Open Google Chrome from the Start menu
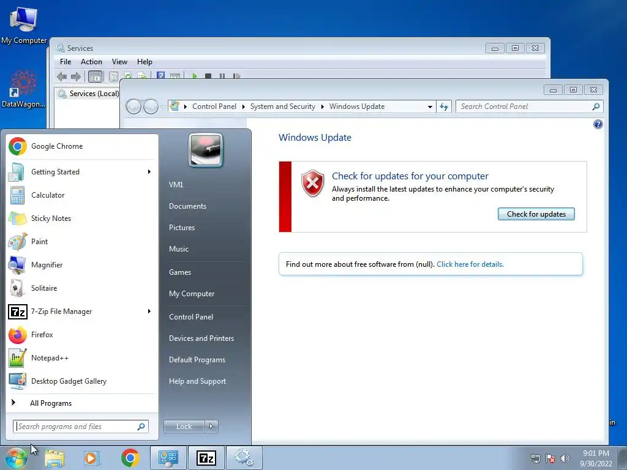The width and height of the screenshot is (627, 470). point(81,146)
